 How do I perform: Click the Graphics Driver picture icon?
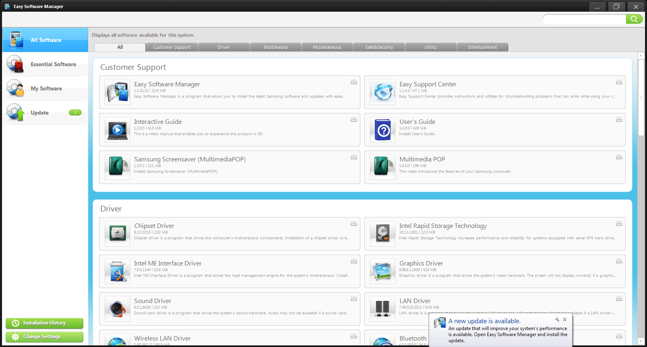(x=383, y=272)
